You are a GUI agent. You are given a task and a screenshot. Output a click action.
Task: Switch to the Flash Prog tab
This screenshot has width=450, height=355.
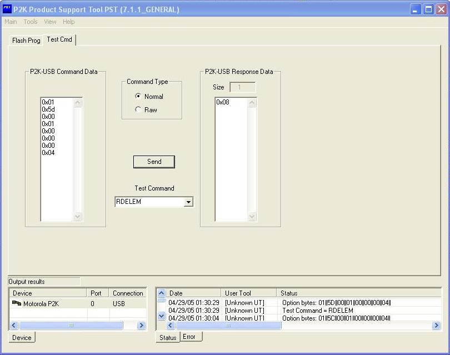[26, 41]
